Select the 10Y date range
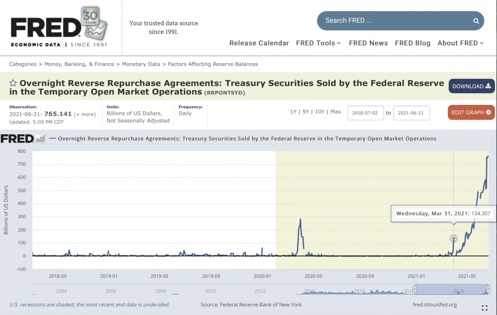The image size is (497, 315). pos(319,112)
